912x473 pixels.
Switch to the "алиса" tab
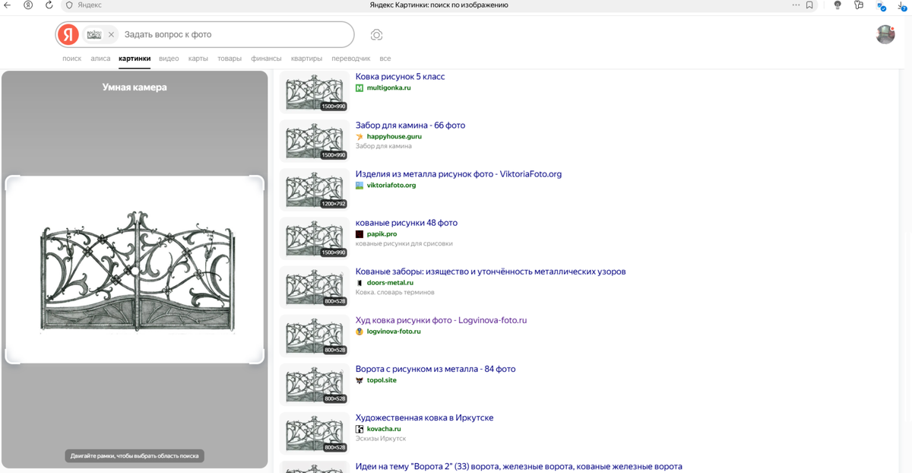point(100,59)
